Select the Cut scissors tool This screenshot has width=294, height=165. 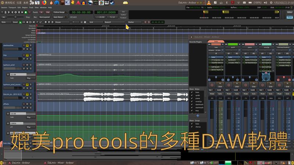pos(27,22)
